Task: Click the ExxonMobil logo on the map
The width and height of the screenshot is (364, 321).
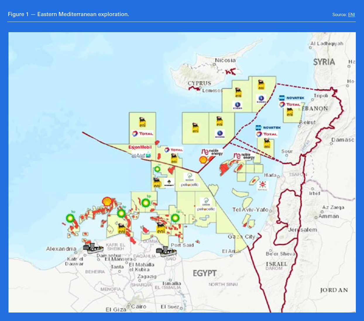Action: point(140,147)
